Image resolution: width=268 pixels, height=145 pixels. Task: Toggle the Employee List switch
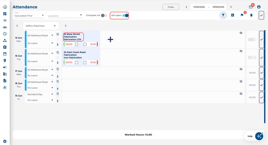pyautogui.click(x=104, y=15)
